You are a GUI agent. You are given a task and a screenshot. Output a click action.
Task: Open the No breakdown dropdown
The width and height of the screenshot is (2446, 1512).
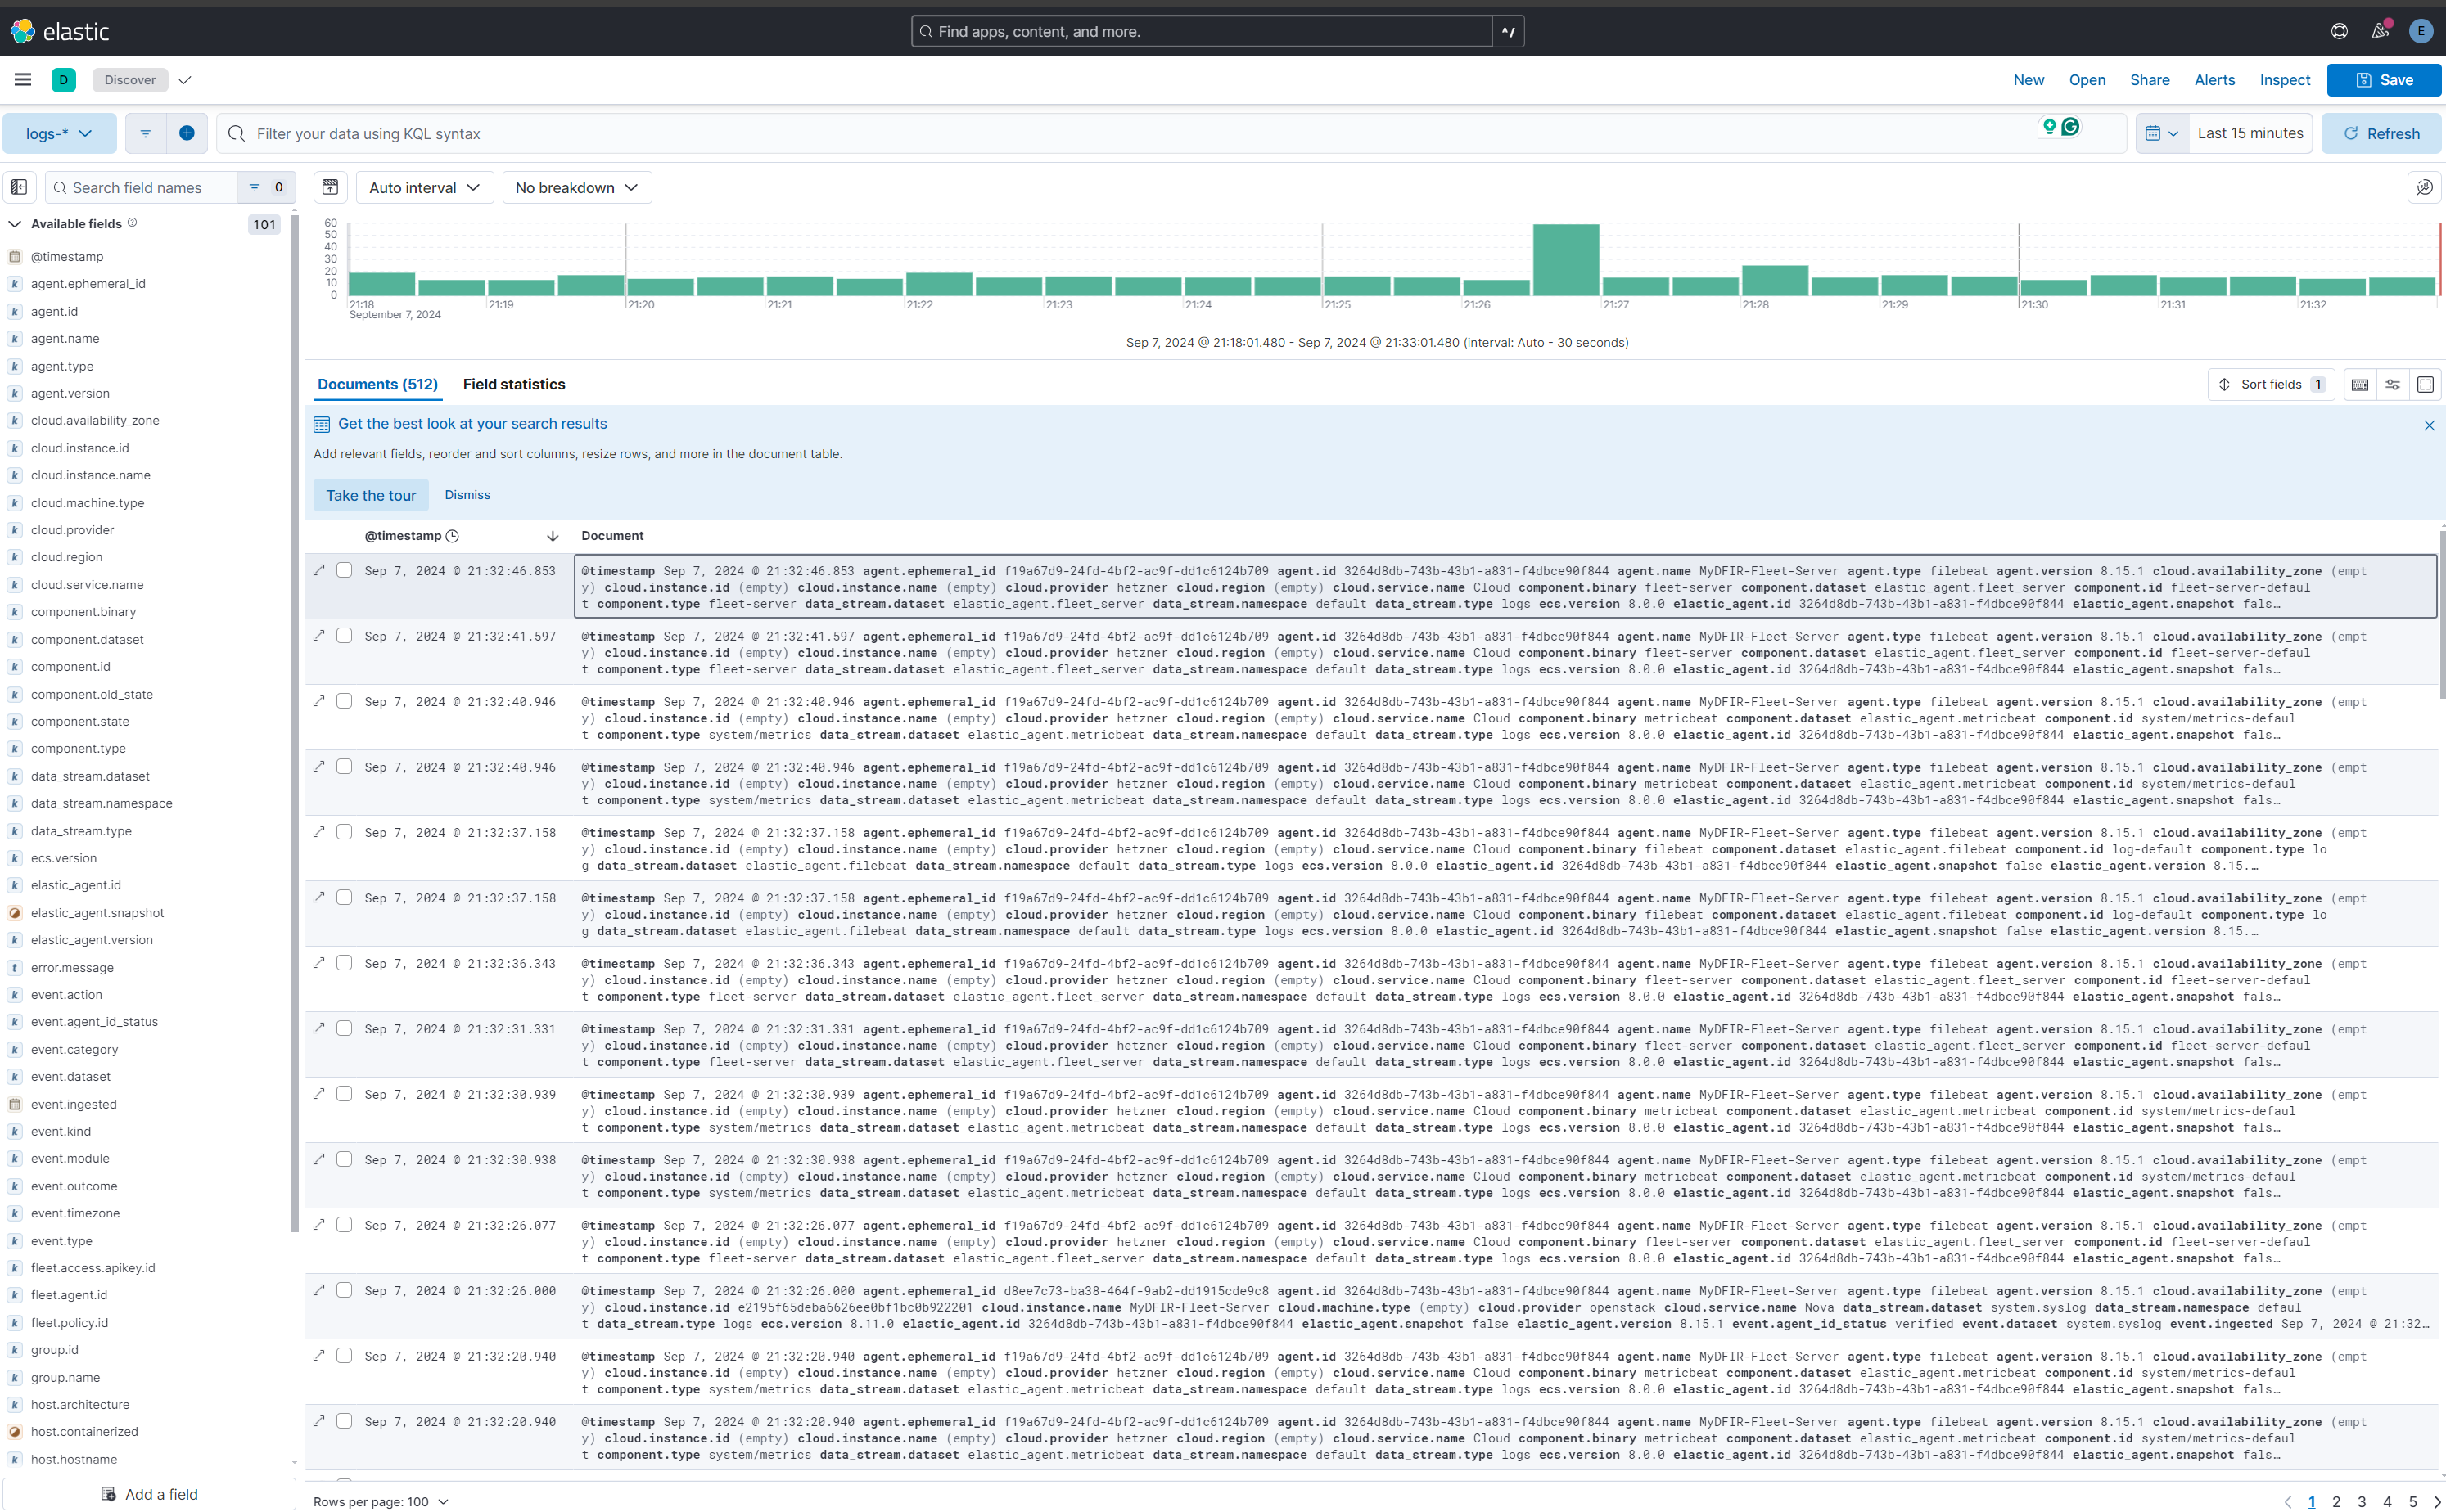click(576, 187)
